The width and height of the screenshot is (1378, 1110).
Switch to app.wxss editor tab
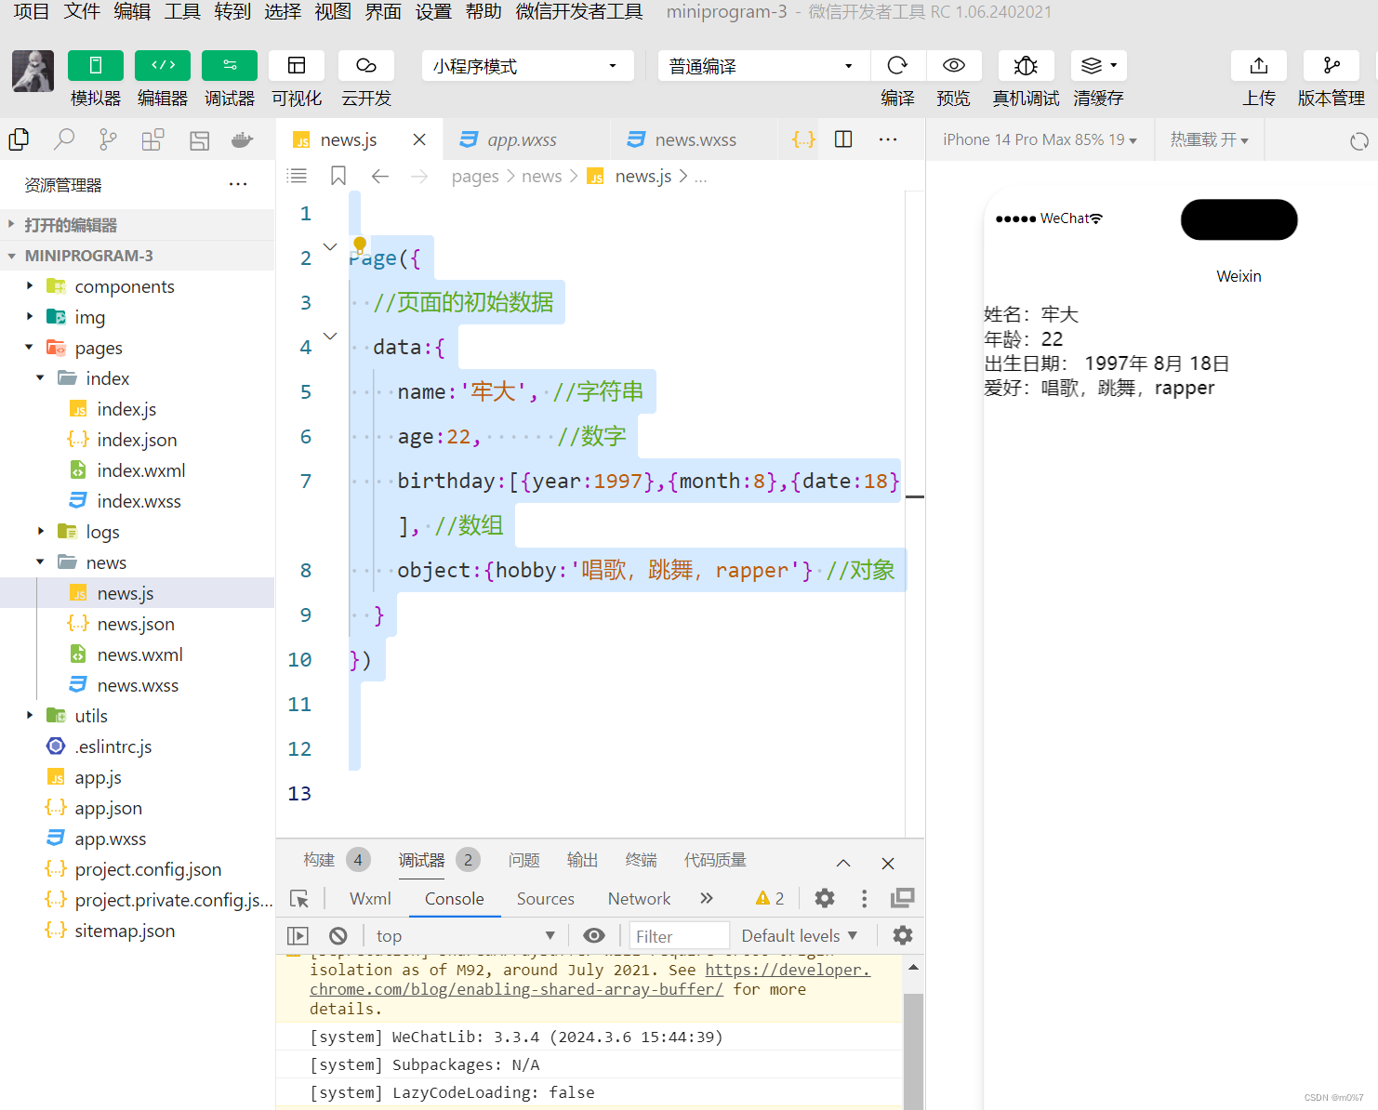[527, 139]
